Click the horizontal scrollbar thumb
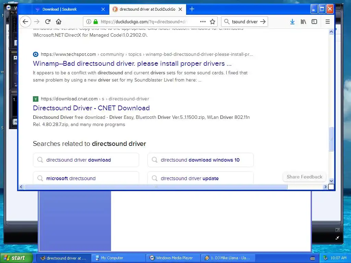Viewport: 351px width, 263px height. 156,187
